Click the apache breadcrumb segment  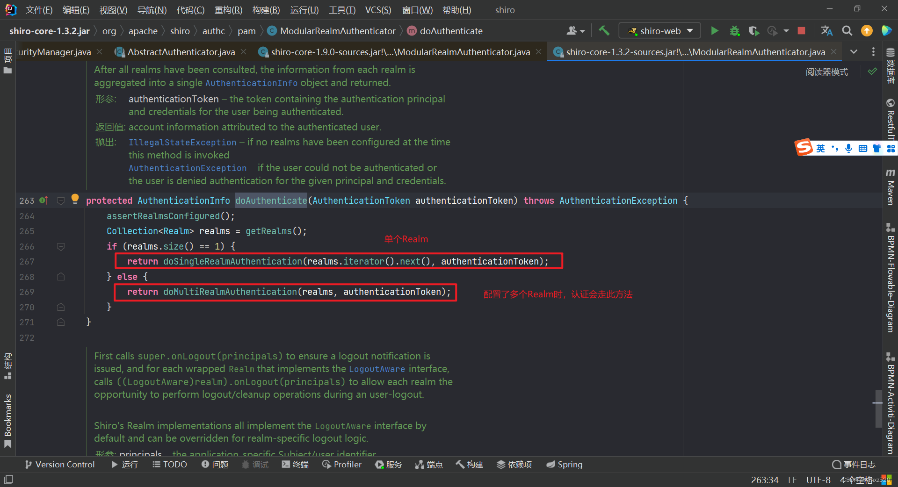143,31
